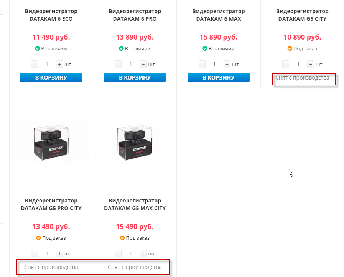
Task: Click plus button for DATAKAM 6 PRO
Action: click(x=143, y=64)
